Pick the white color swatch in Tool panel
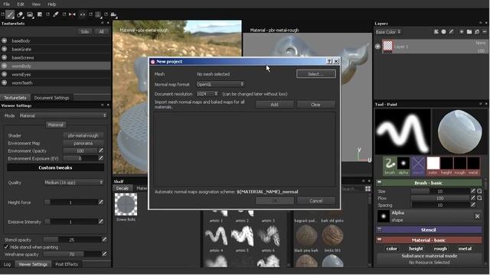 pos(433,163)
